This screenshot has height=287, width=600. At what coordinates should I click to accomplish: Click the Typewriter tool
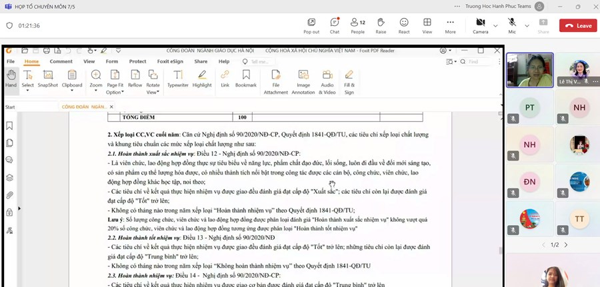177,79
